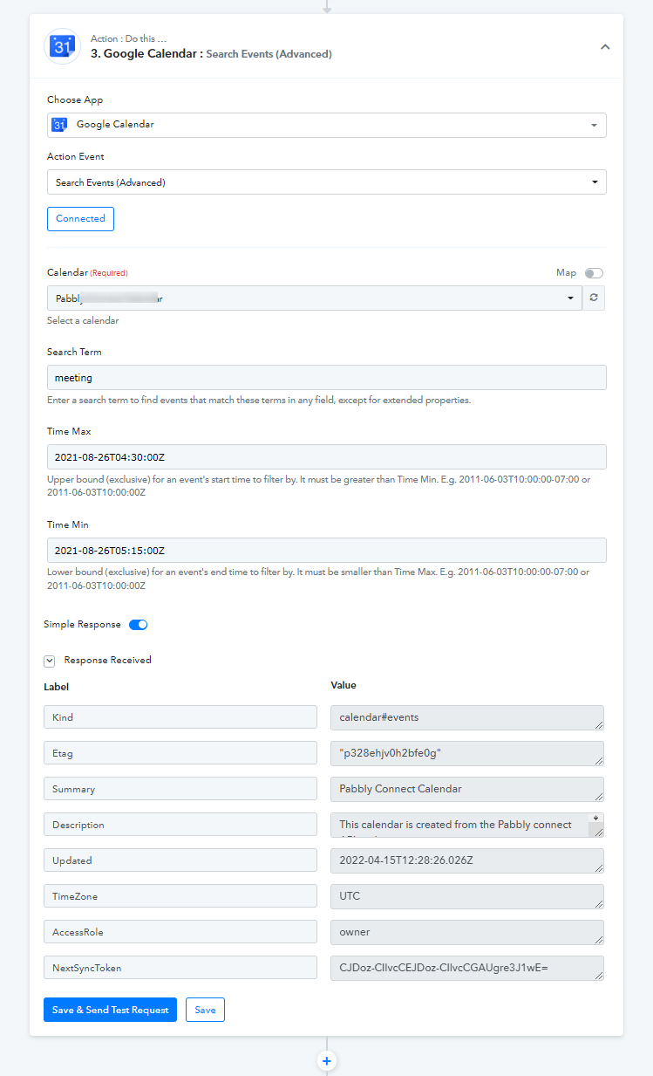Click the Summary label field
This screenshot has height=1076, width=653.
pyautogui.click(x=180, y=789)
